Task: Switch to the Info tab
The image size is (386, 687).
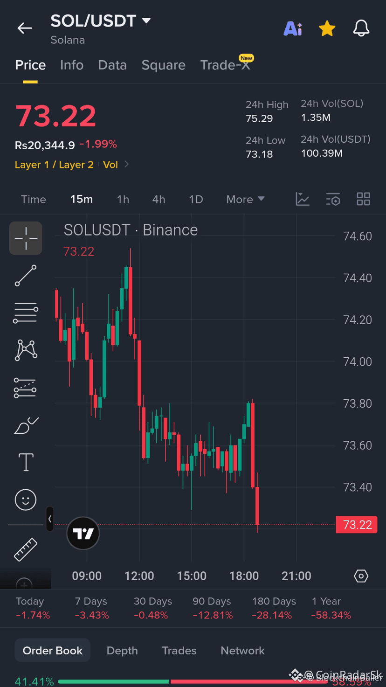Action: point(72,65)
